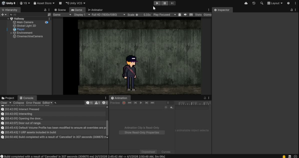
Task: Focus the Console search field
Action: coord(69,103)
